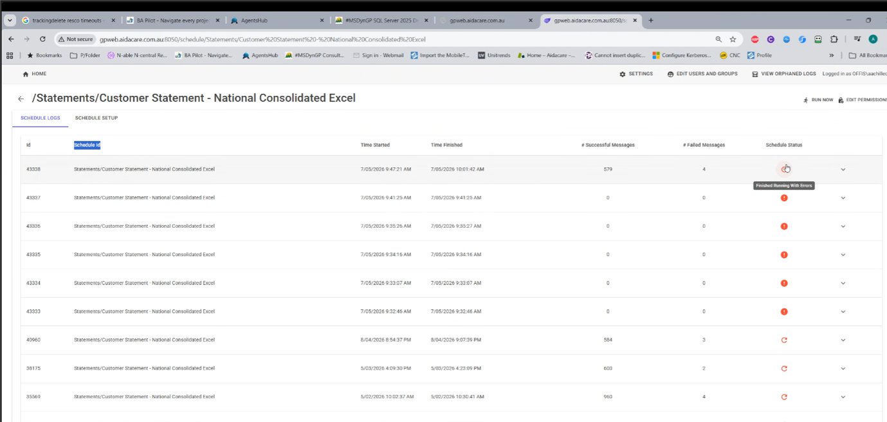The image size is (887, 422).
Task: Click status icon for log 43338
Action: coord(784,169)
